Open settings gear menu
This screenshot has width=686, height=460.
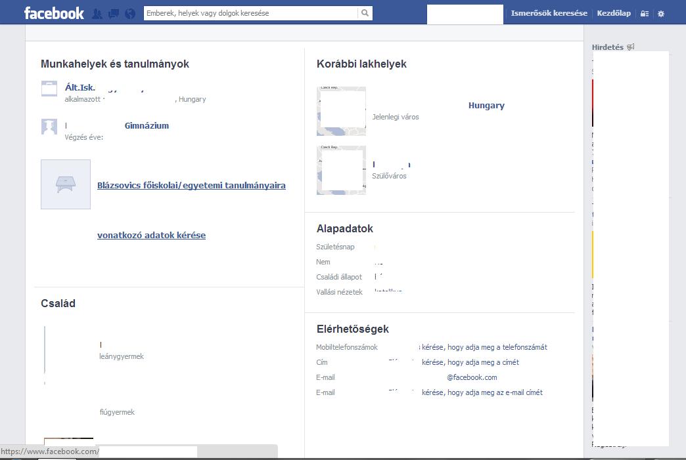click(661, 14)
